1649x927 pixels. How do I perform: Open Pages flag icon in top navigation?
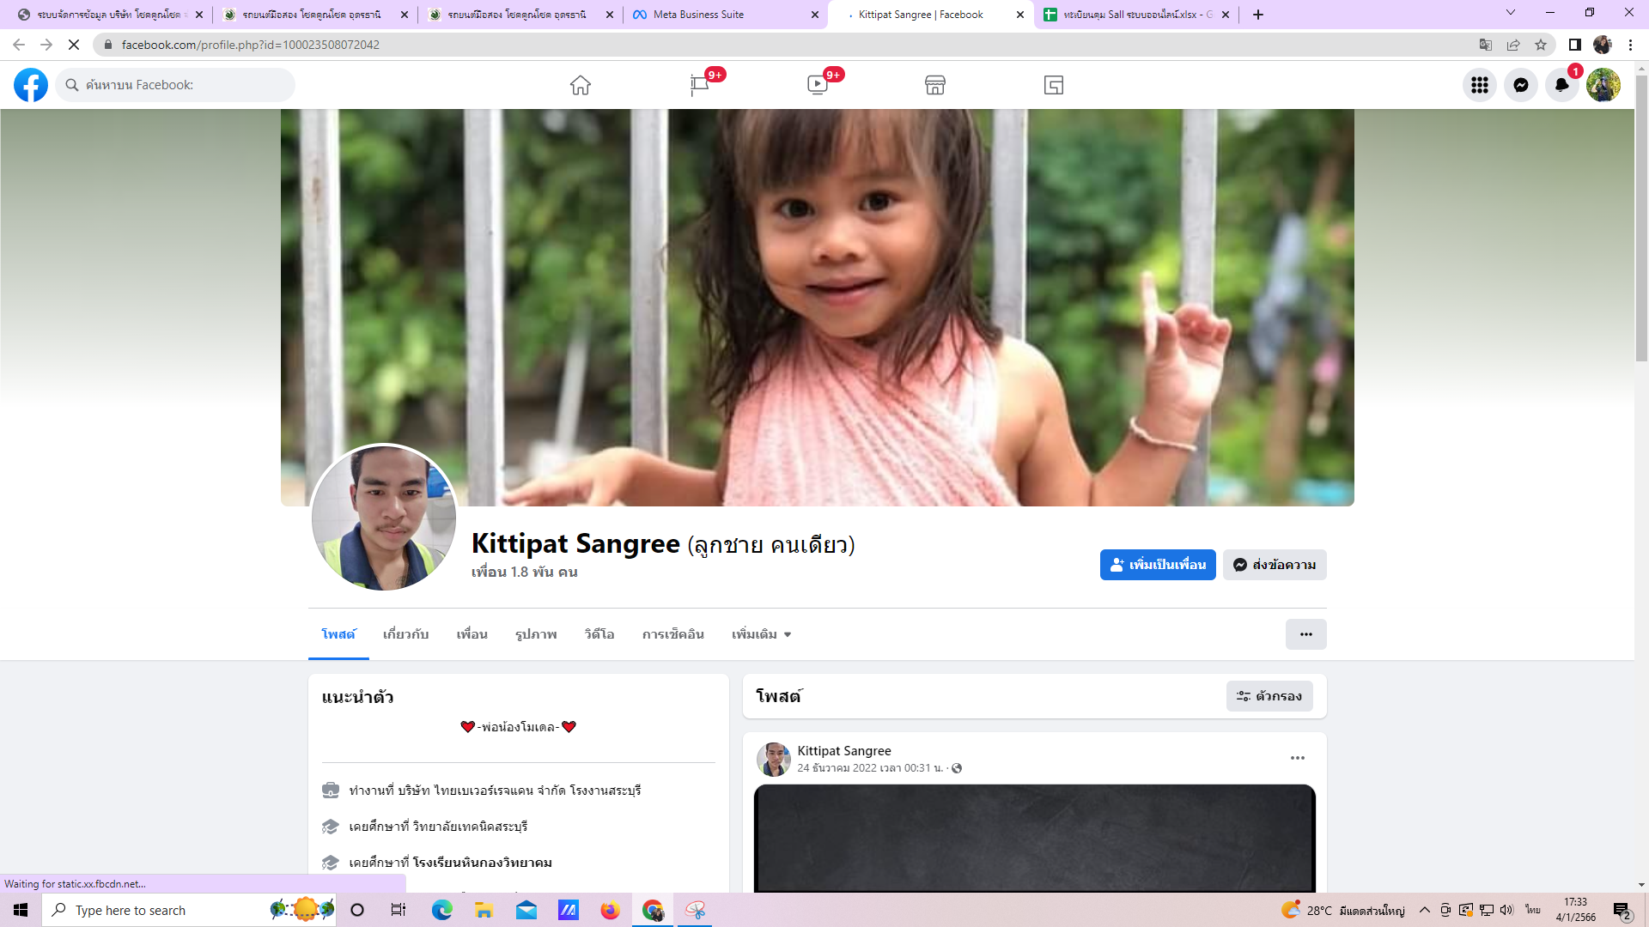coord(699,85)
